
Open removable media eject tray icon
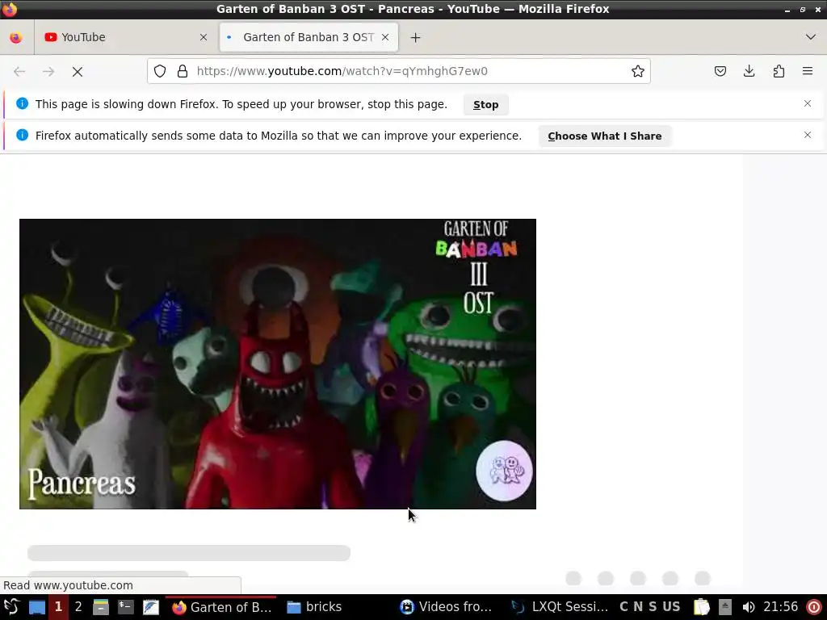[725, 607]
